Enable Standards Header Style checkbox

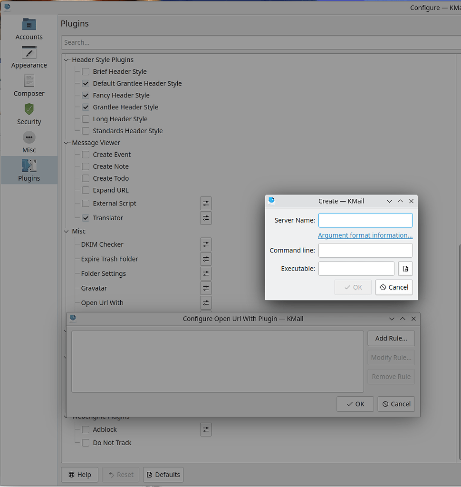click(86, 131)
